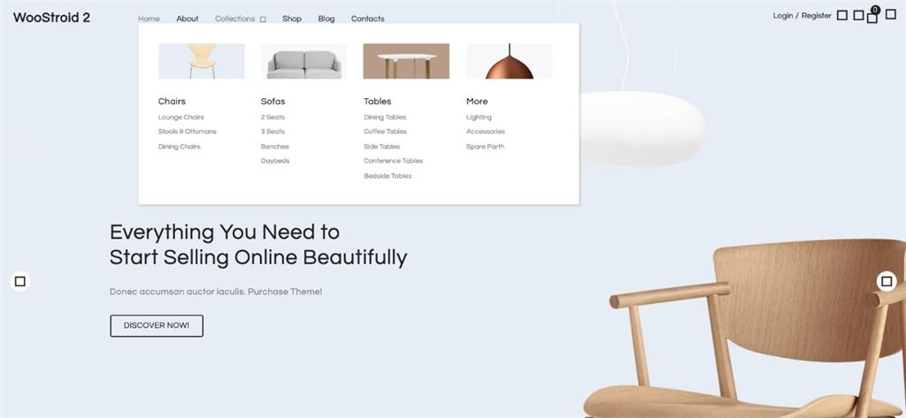906x418 pixels.
Task: Open the Spare Parth link
Action: click(486, 147)
